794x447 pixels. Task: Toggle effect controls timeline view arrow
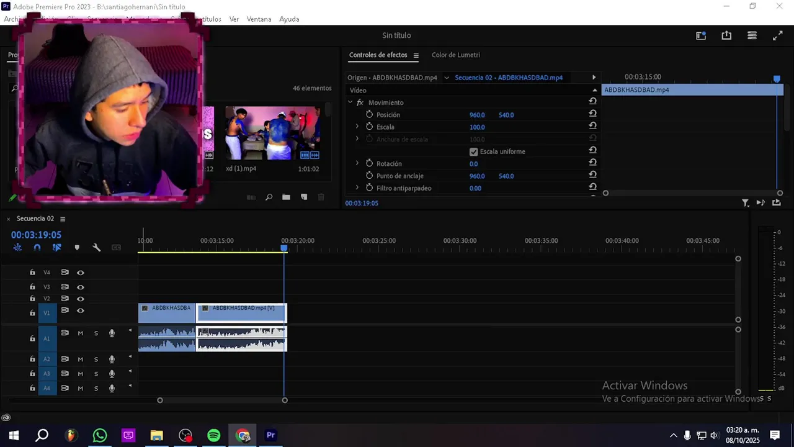[x=594, y=78]
